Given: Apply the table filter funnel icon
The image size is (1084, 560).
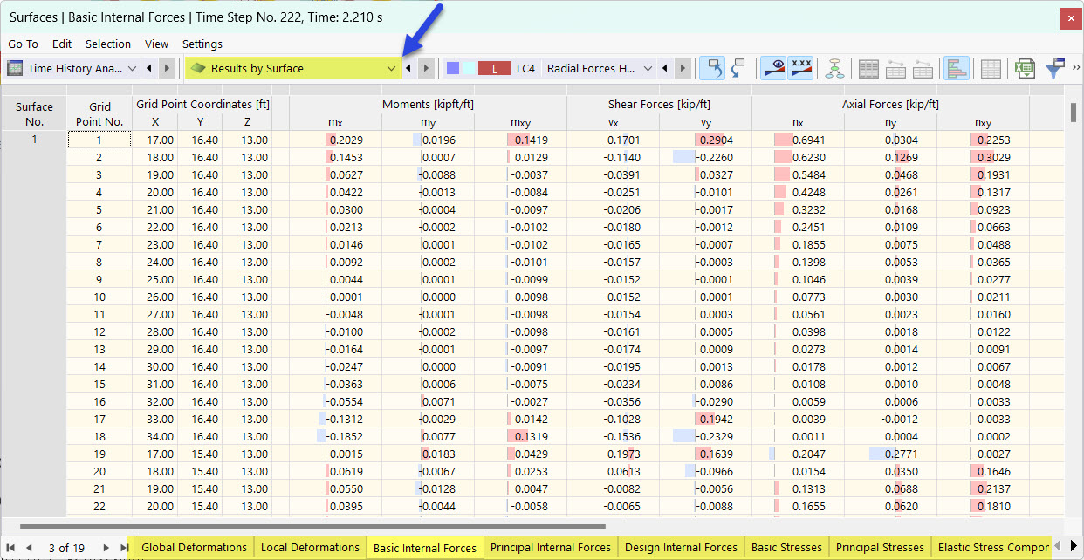Looking at the screenshot, I should pos(1054,67).
